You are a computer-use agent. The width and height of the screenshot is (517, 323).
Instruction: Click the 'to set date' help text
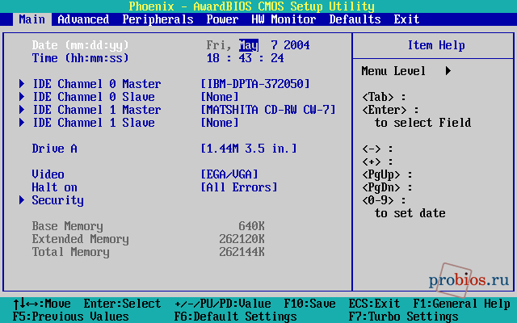(x=410, y=213)
